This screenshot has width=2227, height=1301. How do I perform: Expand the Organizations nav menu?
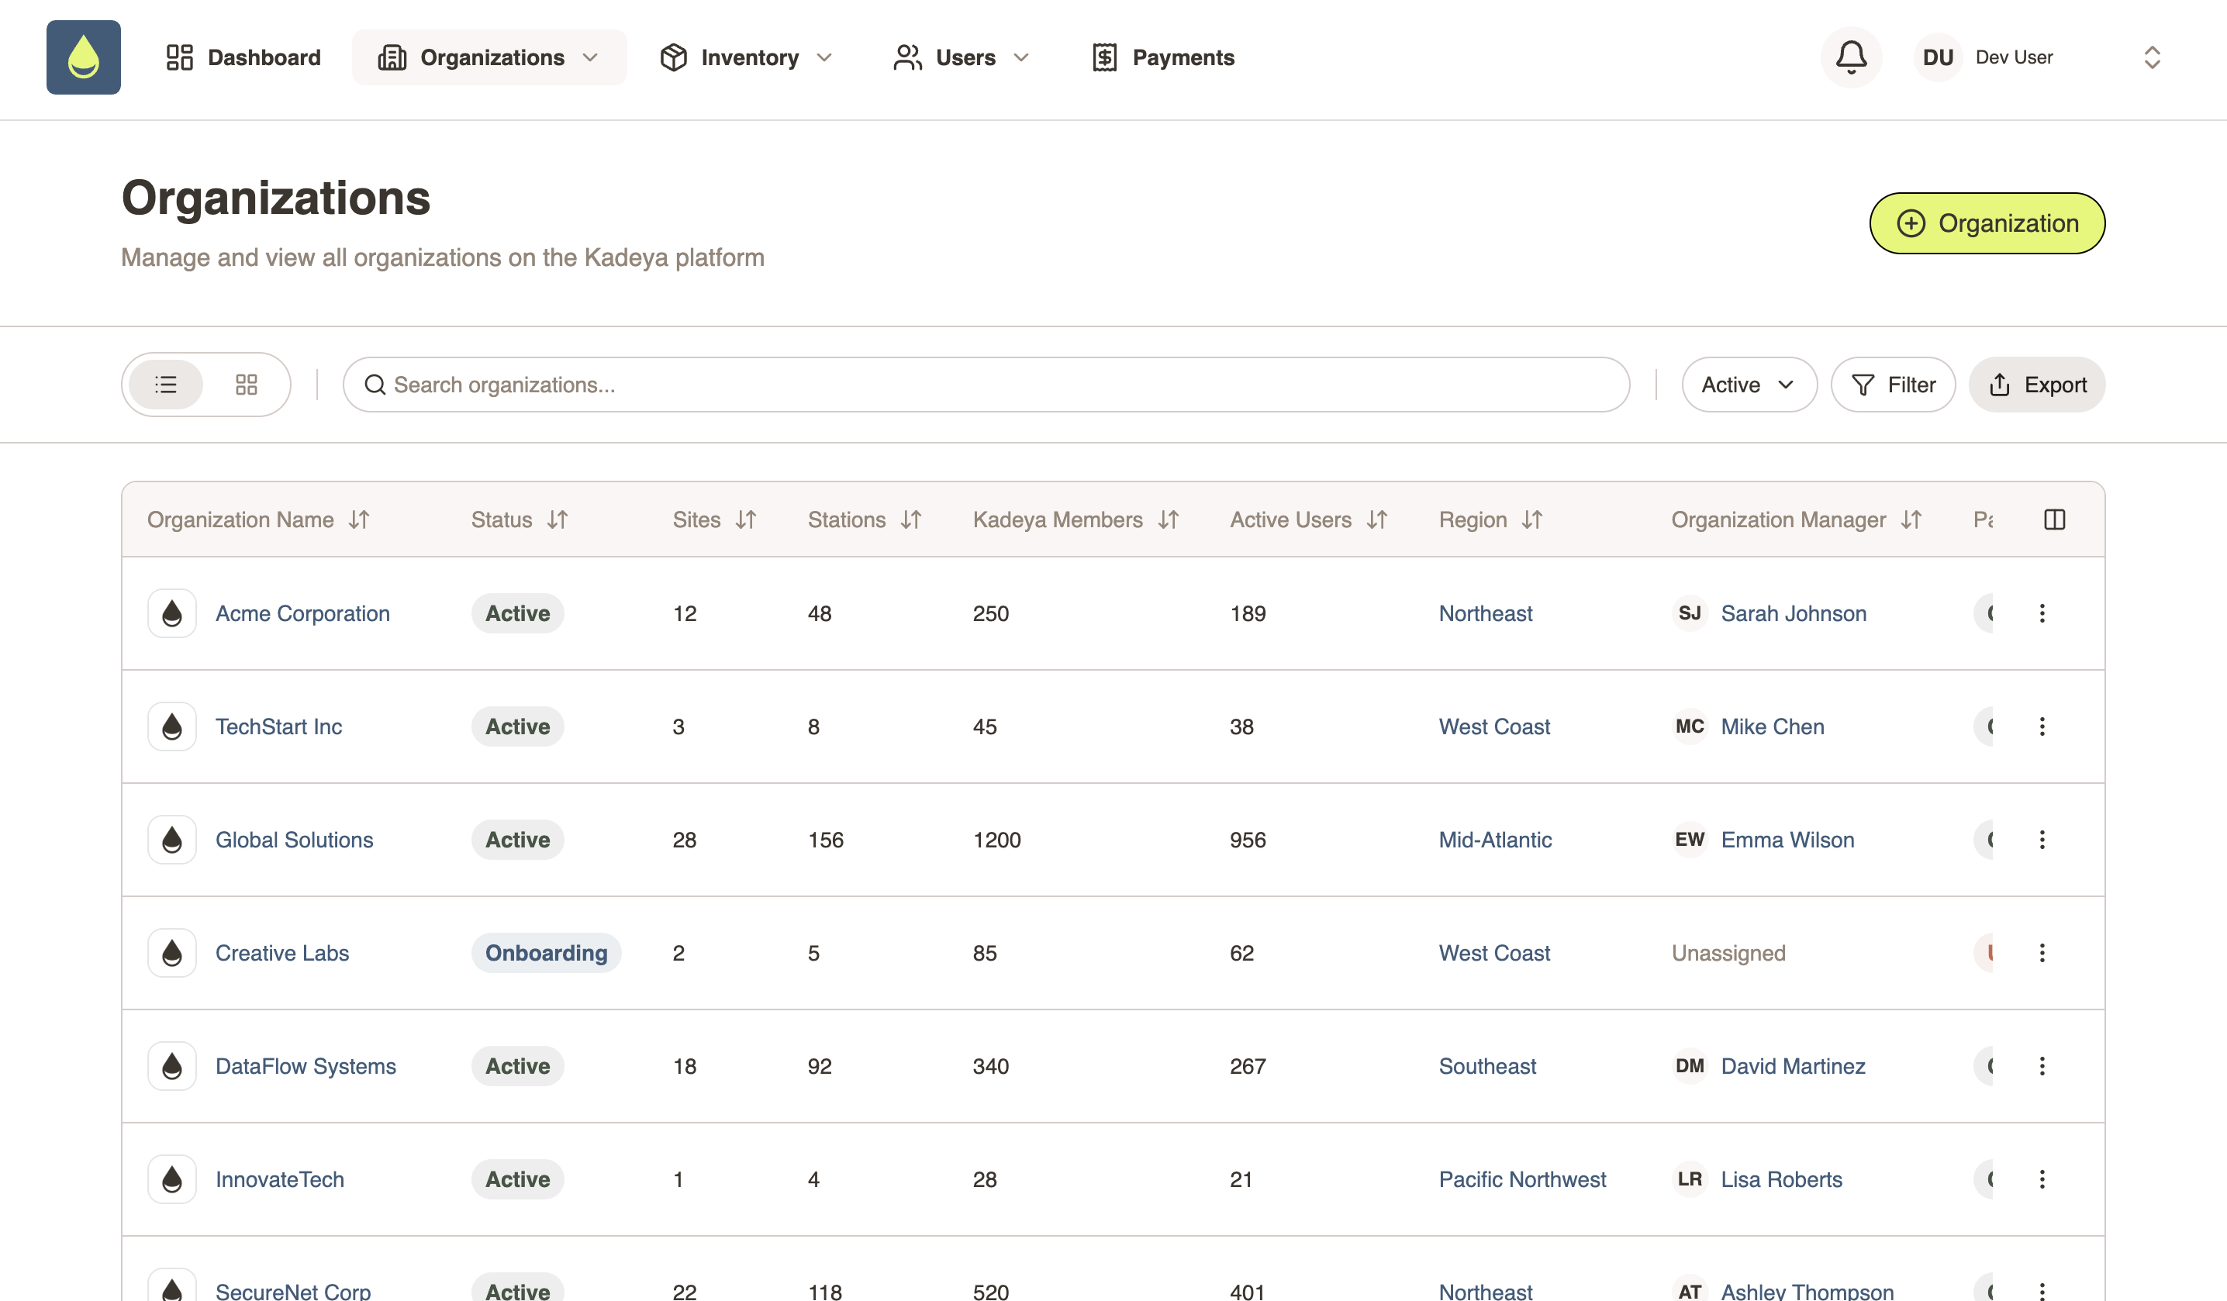pos(489,57)
